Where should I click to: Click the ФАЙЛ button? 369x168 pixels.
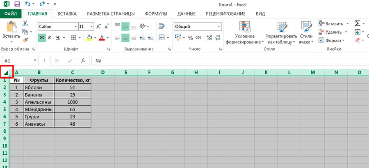click(11, 14)
